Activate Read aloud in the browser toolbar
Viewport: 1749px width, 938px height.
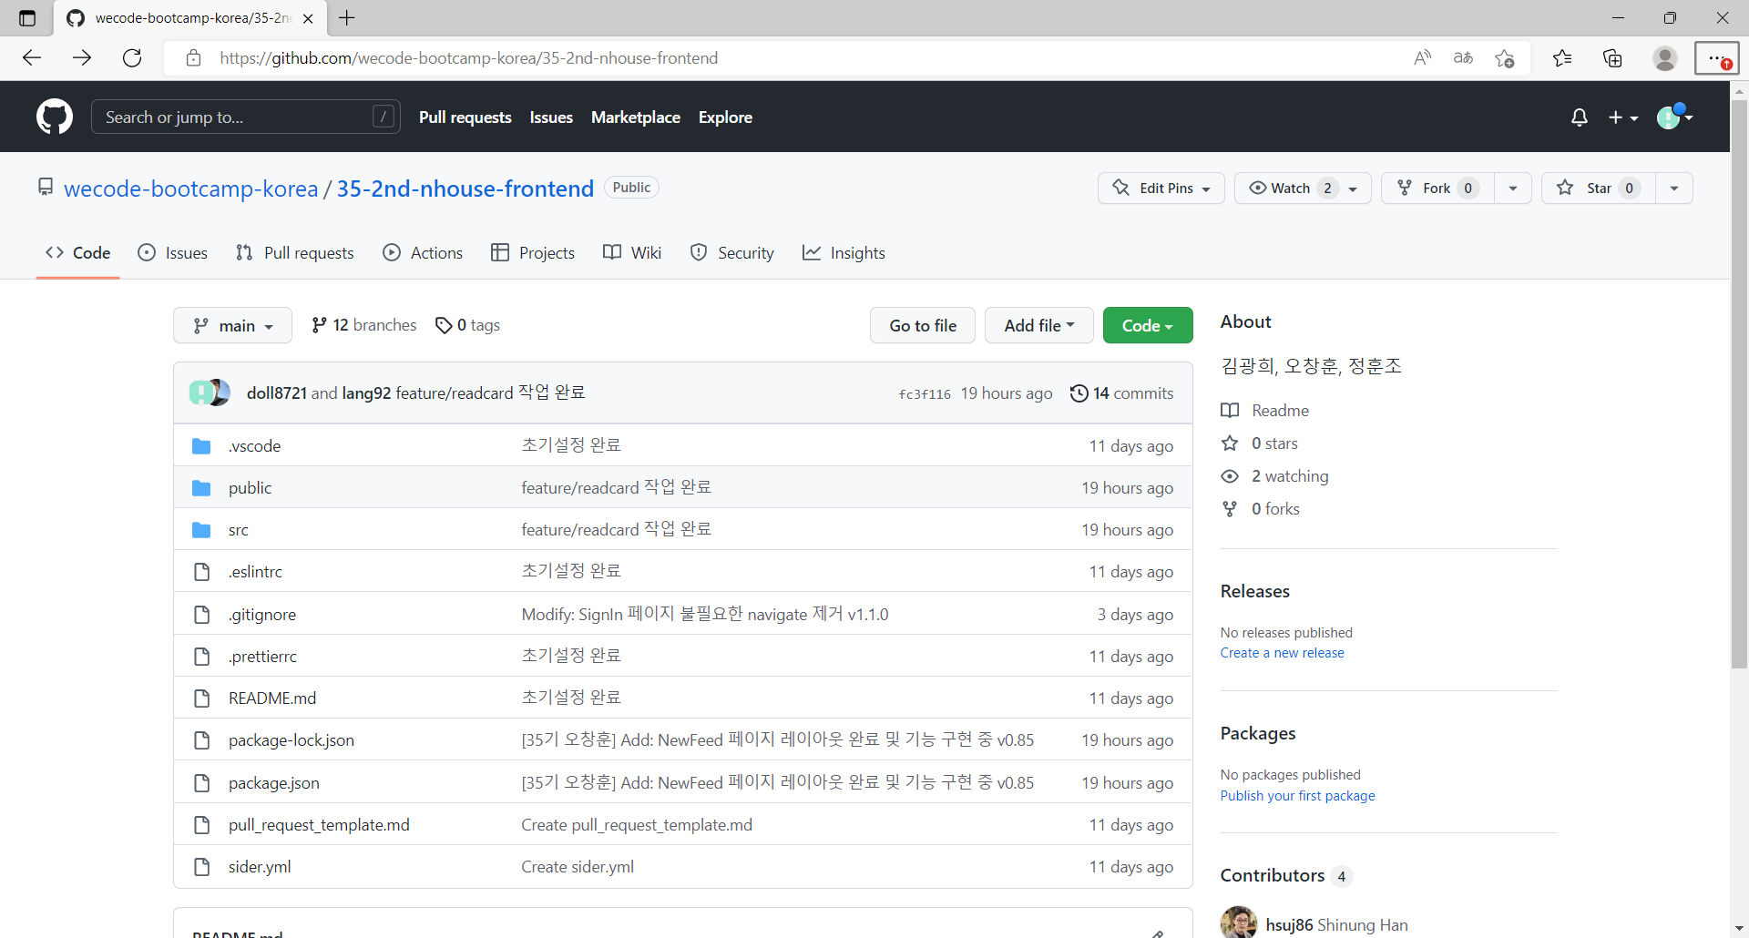tap(1422, 57)
